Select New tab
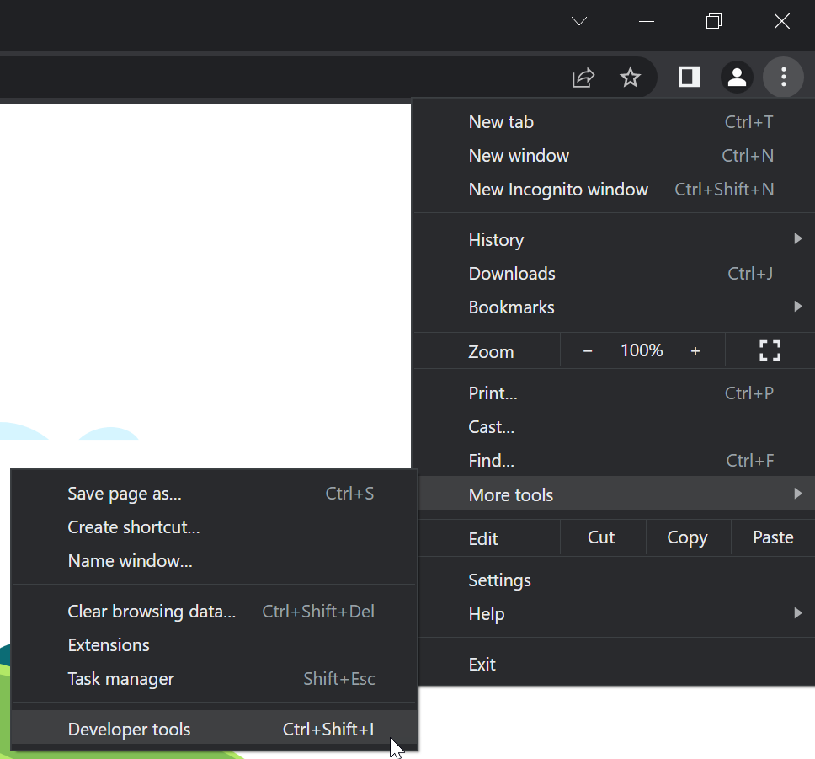This screenshot has width=815, height=759. click(x=615, y=122)
